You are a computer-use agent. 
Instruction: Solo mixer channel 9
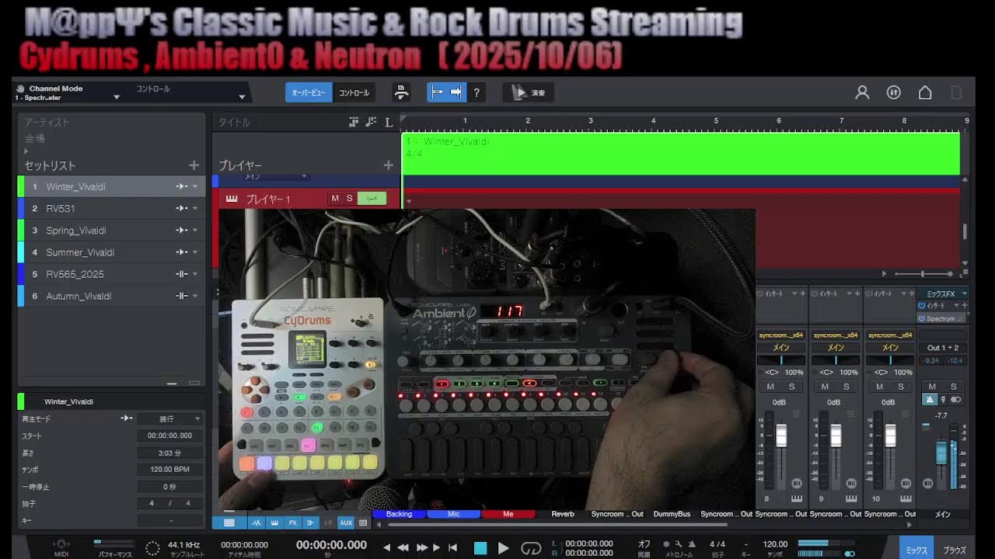[x=847, y=387]
